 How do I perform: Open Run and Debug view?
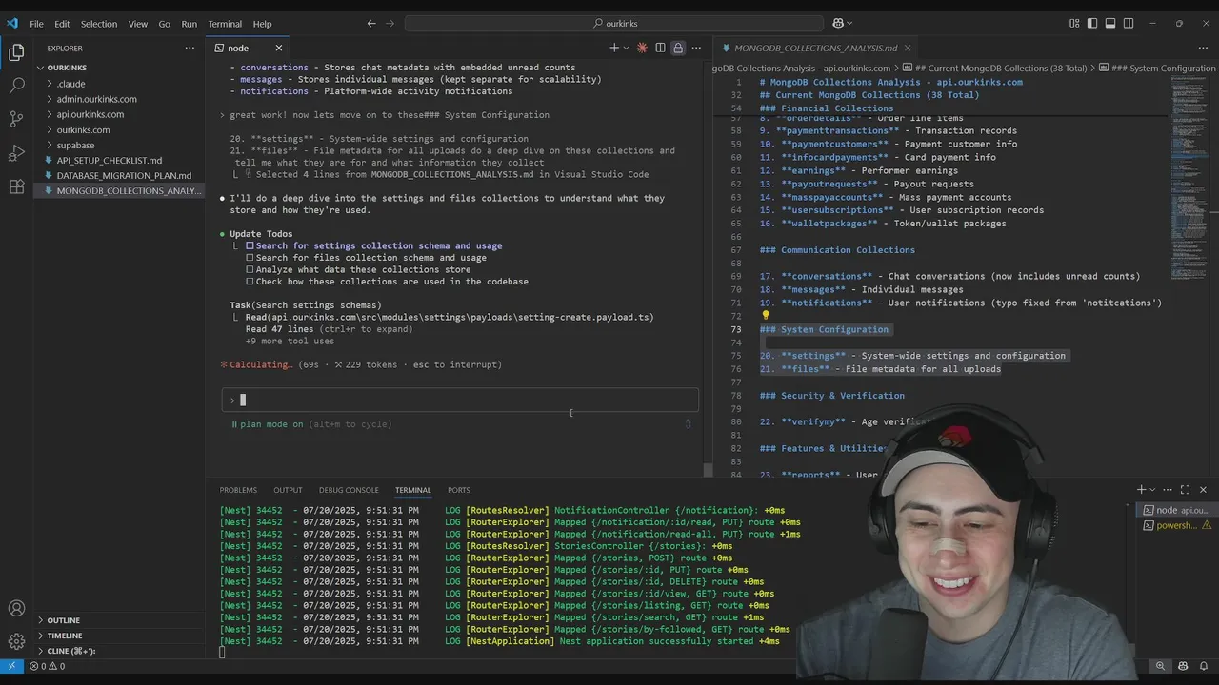click(x=16, y=153)
